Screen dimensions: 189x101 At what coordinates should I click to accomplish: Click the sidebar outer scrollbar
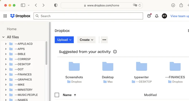click(x=50, y=61)
